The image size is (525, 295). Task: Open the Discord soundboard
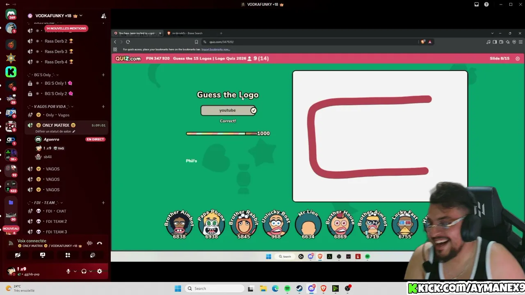pyautogui.click(x=93, y=255)
